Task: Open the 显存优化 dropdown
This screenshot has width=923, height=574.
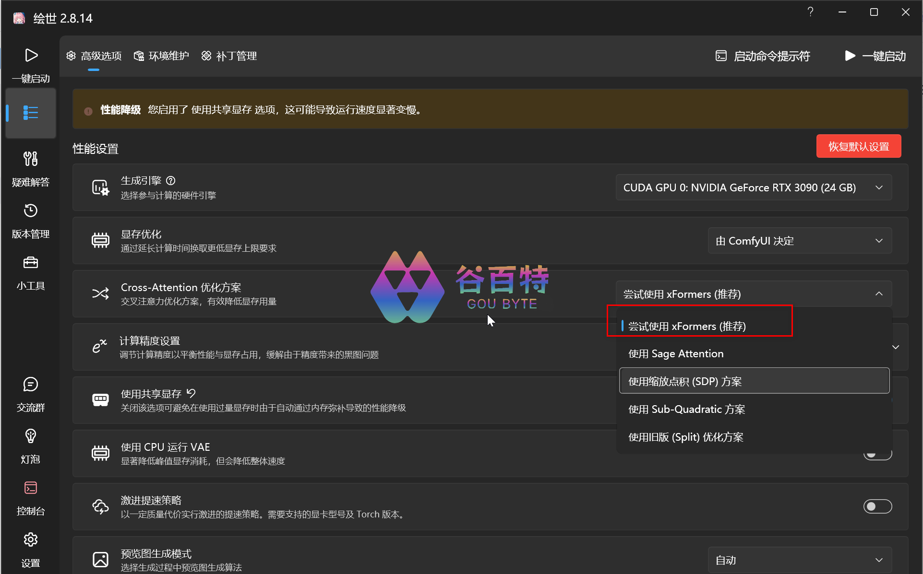Action: (799, 241)
